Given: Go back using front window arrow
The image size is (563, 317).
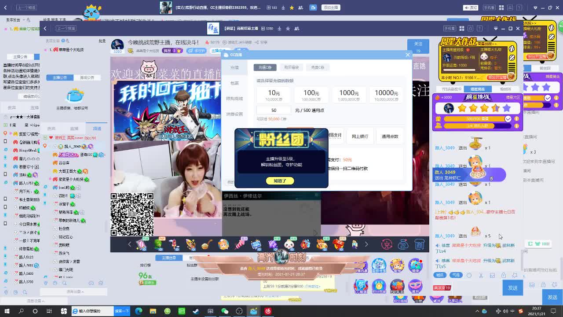Looking at the screenshot, I should coord(45,28).
